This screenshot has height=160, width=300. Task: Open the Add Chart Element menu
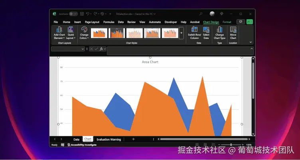(x=59, y=33)
